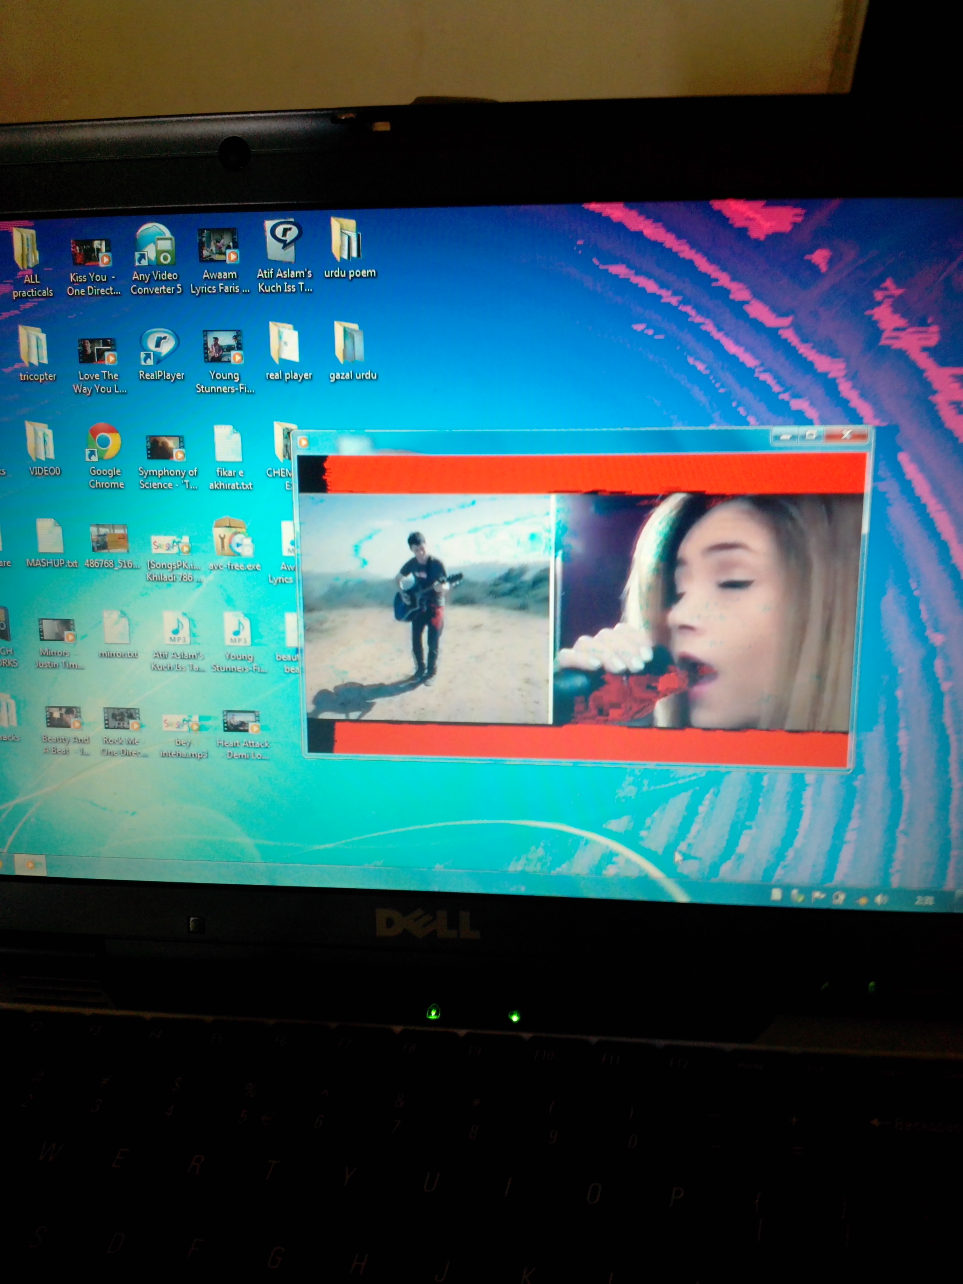963x1284 pixels.
Task: Launch Any Video Converter 5 shortcut
Action: point(155,260)
